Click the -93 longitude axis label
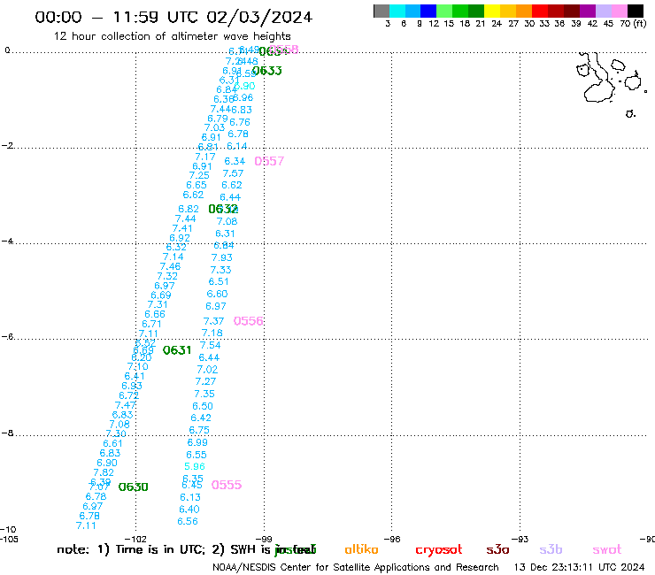This screenshot has width=655, height=575. pyautogui.click(x=520, y=539)
